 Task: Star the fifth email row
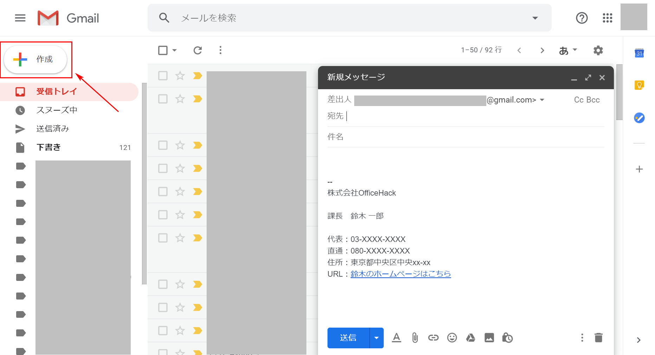[x=180, y=191]
